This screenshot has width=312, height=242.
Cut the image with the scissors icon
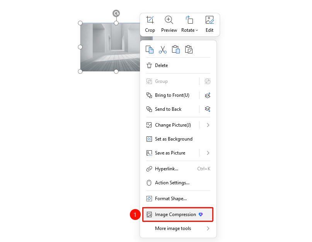tap(163, 50)
